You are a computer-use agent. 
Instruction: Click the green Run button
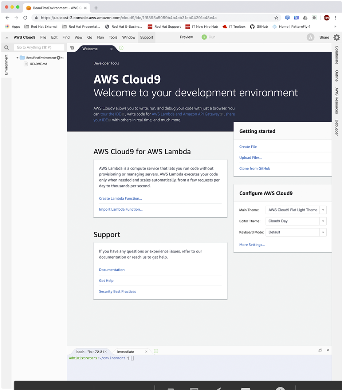tap(204, 37)
